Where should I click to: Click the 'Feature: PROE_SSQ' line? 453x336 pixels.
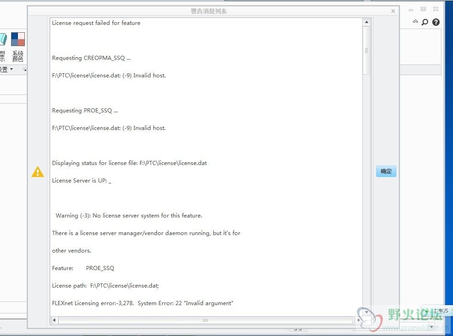point(83,268)
